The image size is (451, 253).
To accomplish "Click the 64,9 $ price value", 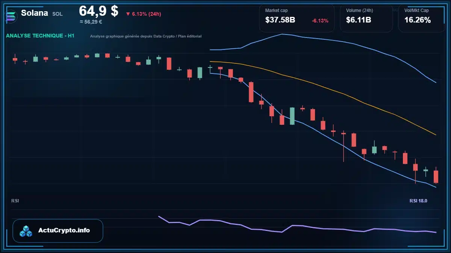I will pos(98,11).
